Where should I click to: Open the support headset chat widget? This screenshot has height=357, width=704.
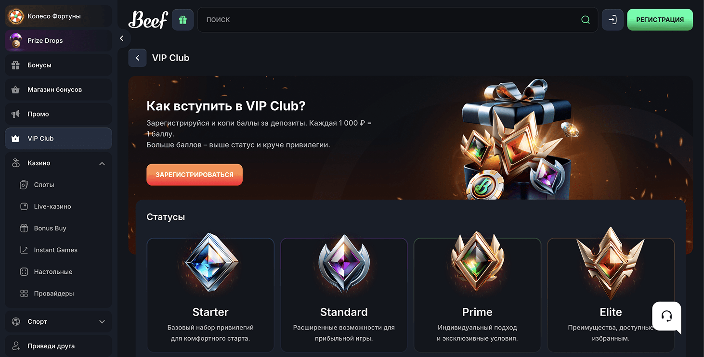tap(666, 317)
